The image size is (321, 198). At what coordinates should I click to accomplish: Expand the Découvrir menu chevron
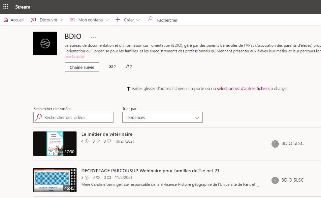tap(61, 20)
